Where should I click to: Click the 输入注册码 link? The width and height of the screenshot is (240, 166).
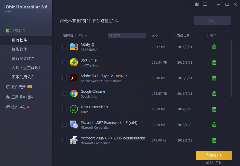coord(214,163)
